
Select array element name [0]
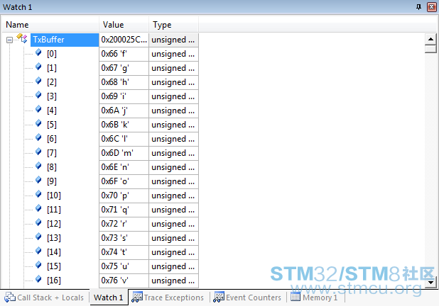pos(52,54)
